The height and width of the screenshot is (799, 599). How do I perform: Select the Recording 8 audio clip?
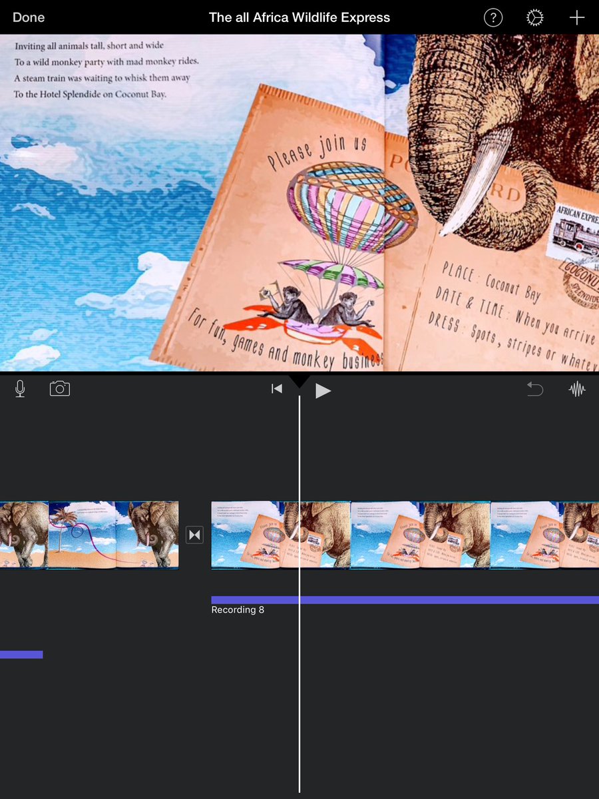coord(405,600)
